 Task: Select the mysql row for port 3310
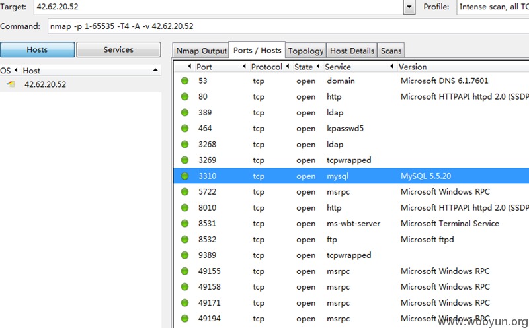(x=351, y=176)
